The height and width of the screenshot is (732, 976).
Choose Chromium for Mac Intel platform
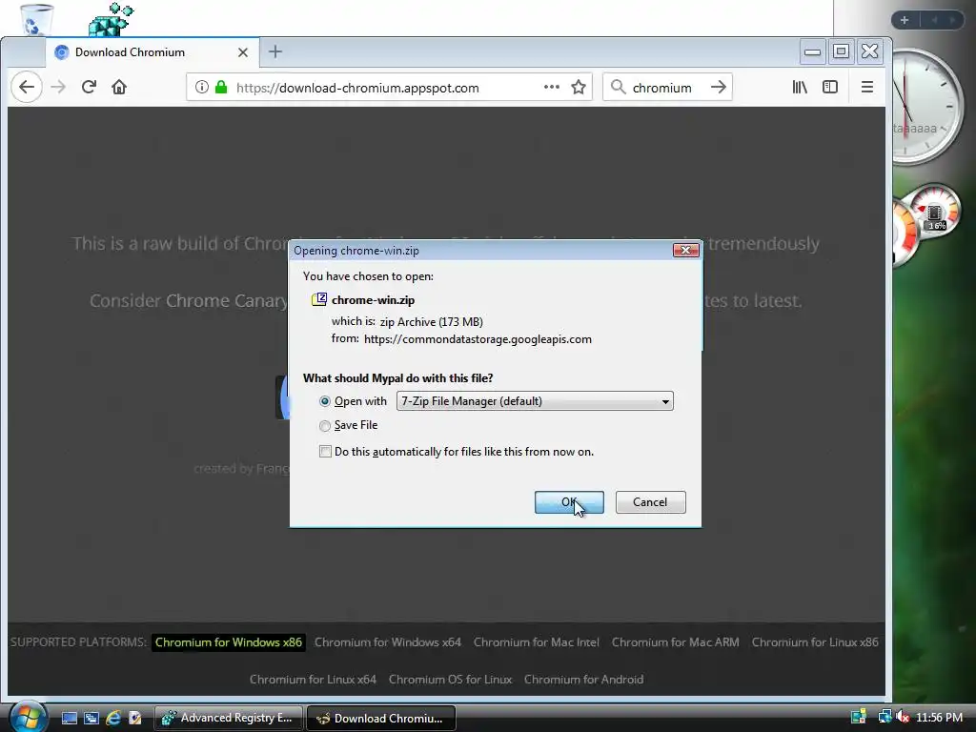point(537,642)
